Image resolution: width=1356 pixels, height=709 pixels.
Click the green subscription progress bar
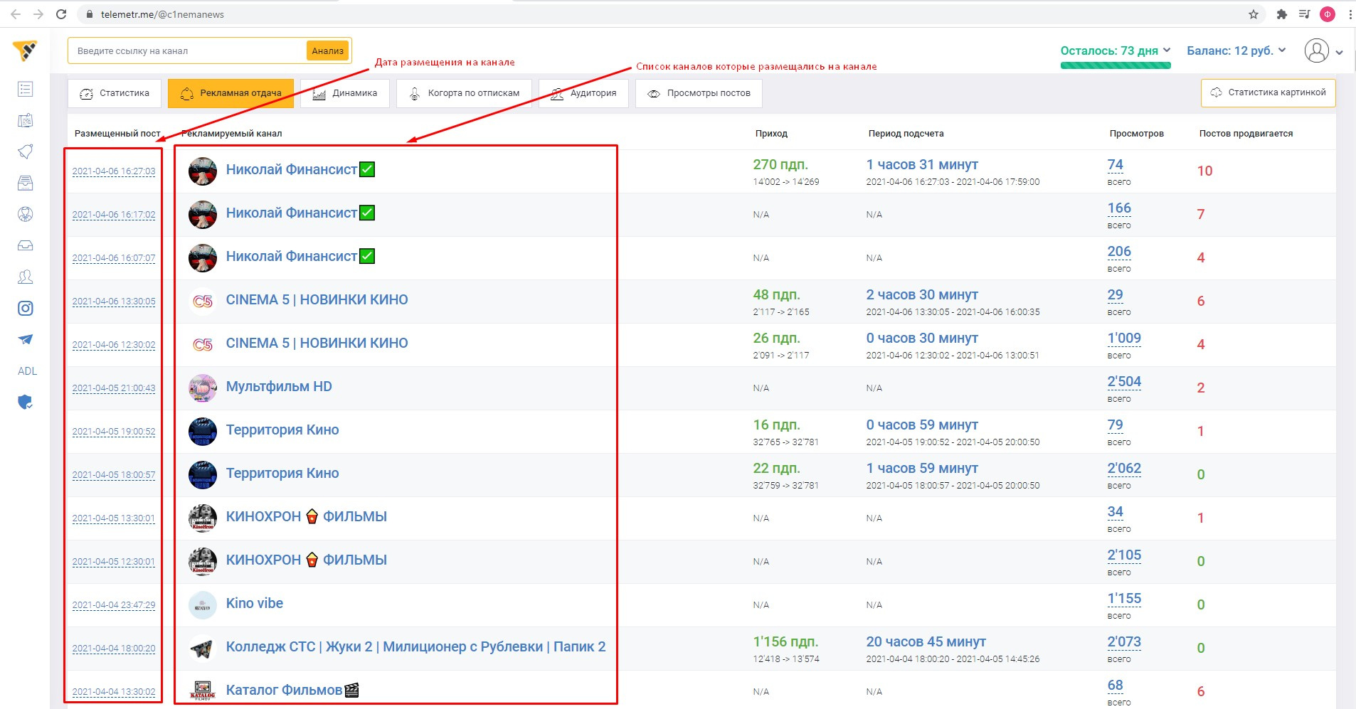1116,65
